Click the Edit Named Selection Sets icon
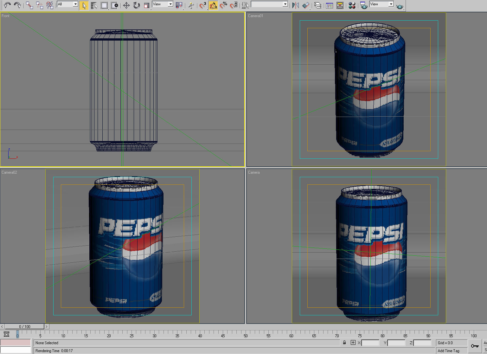Viewport: 487px width, 354px height. 245,5
